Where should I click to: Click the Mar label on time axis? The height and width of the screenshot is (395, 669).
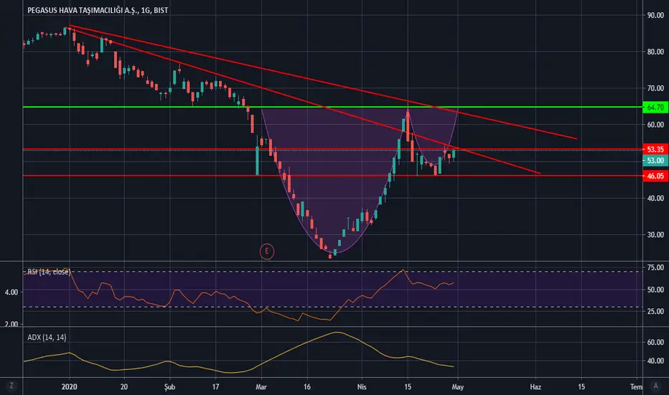click(x=261, y=386)
